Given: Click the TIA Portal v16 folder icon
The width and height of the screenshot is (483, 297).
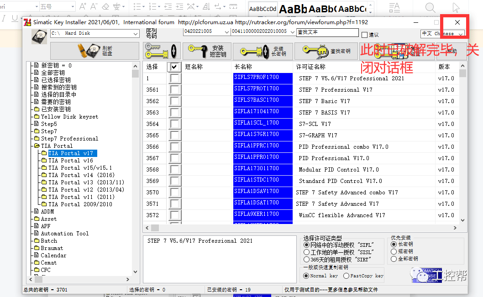Looking at the screenshot, I should (x=44, y=160).
